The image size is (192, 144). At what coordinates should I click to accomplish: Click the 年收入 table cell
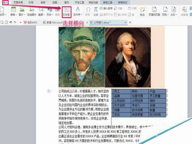[140, 105]
